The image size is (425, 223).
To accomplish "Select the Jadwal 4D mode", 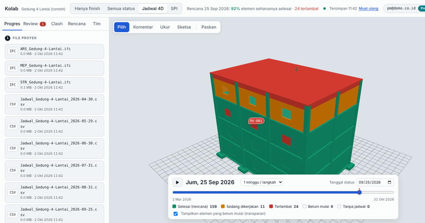I will pyautogui.click(x=153, y=9).
